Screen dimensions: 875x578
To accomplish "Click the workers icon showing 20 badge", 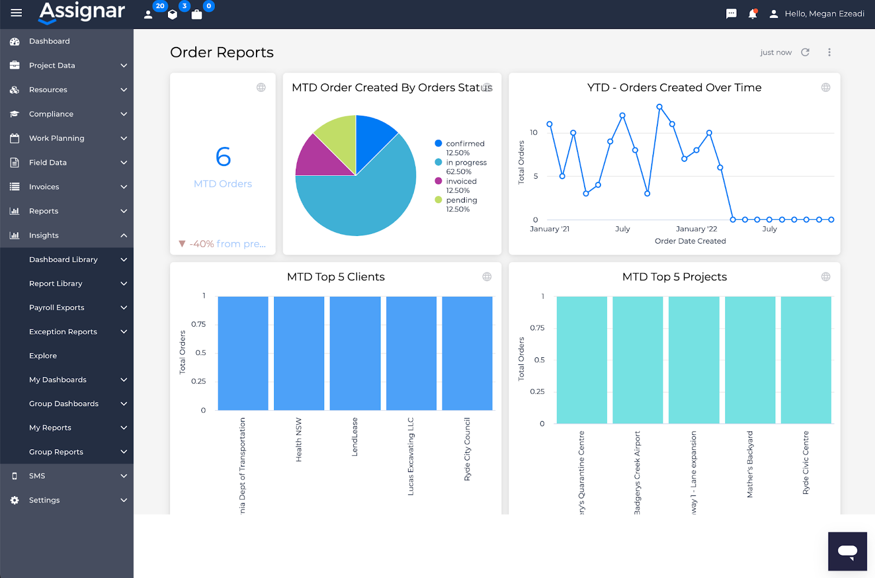I will coord(148,14).
